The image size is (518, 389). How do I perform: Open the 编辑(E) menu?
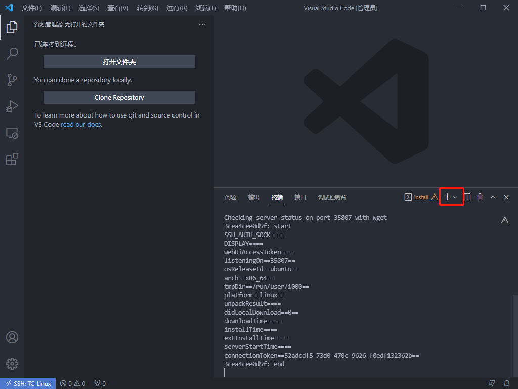point(60,8)
